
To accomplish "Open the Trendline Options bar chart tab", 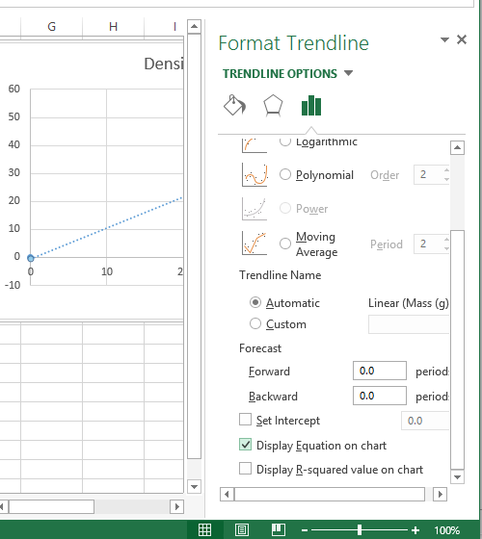I will pos(311,105).
